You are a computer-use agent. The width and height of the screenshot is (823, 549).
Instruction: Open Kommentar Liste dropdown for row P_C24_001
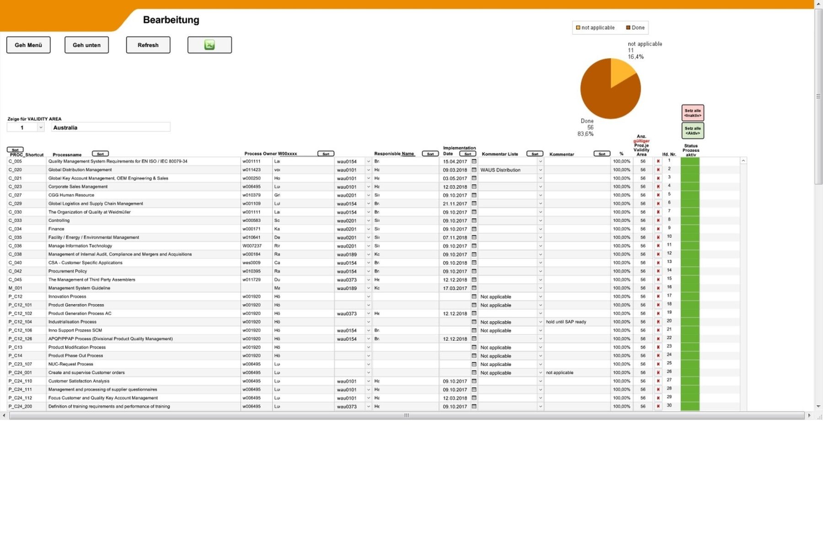(x=540, y=372)
